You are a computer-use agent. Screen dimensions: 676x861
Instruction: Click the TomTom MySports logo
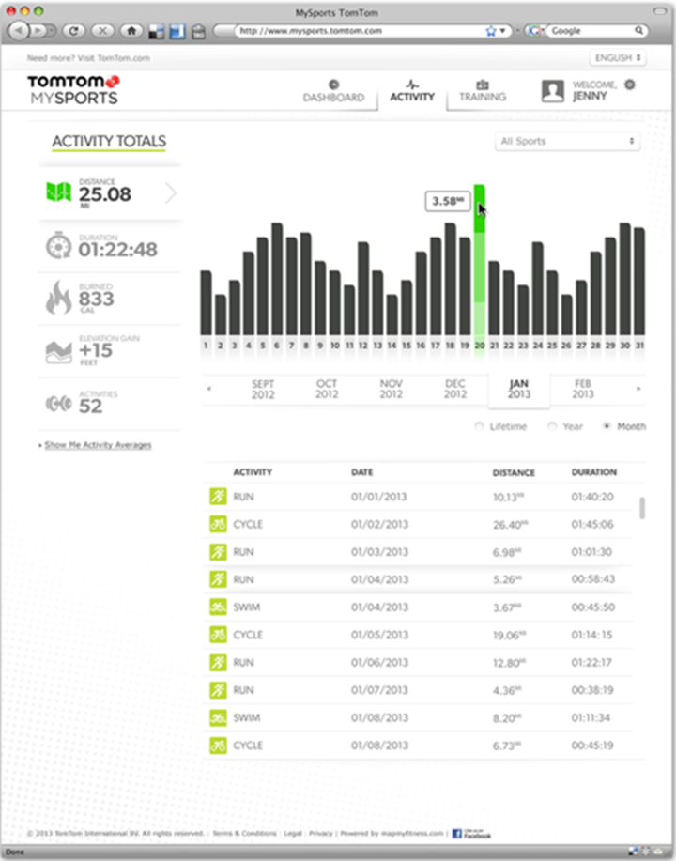[x=73, y=89]
